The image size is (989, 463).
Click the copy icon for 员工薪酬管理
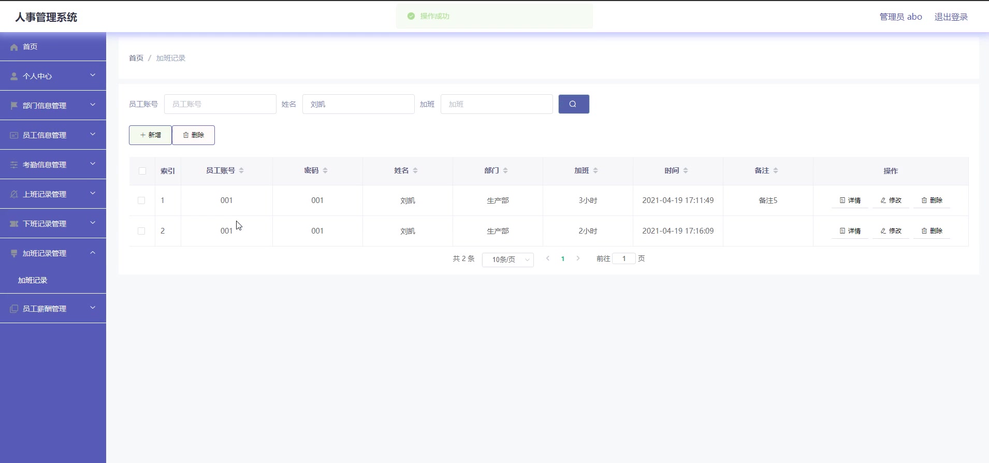pos(14,309)
